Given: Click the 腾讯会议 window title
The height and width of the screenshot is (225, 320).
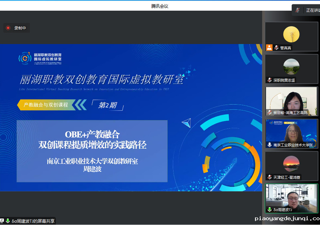Looking at the screenshot, I should 160,6.
